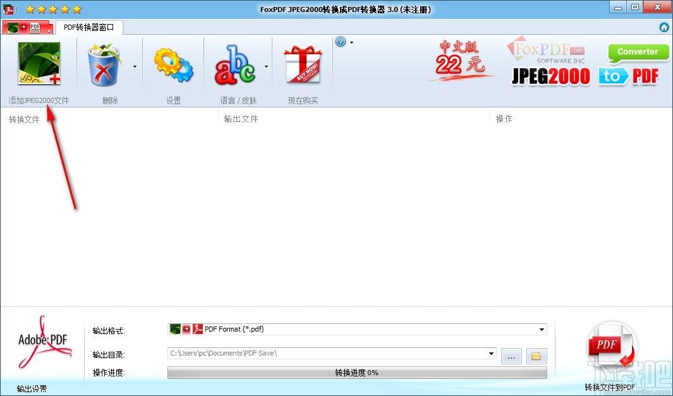Select the PDF转换器窗口 tab
The width and height of the screenshot is (673, 396).
[89, 27]
